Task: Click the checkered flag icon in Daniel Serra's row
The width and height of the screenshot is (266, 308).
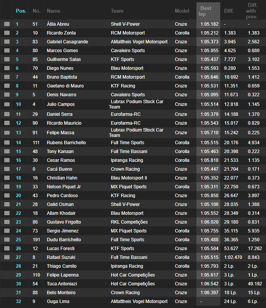Action: [x=7, y=114]
